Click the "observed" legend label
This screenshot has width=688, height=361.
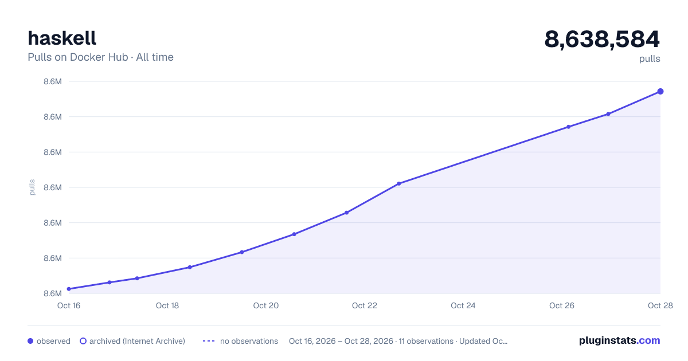[x=53, y=341]
